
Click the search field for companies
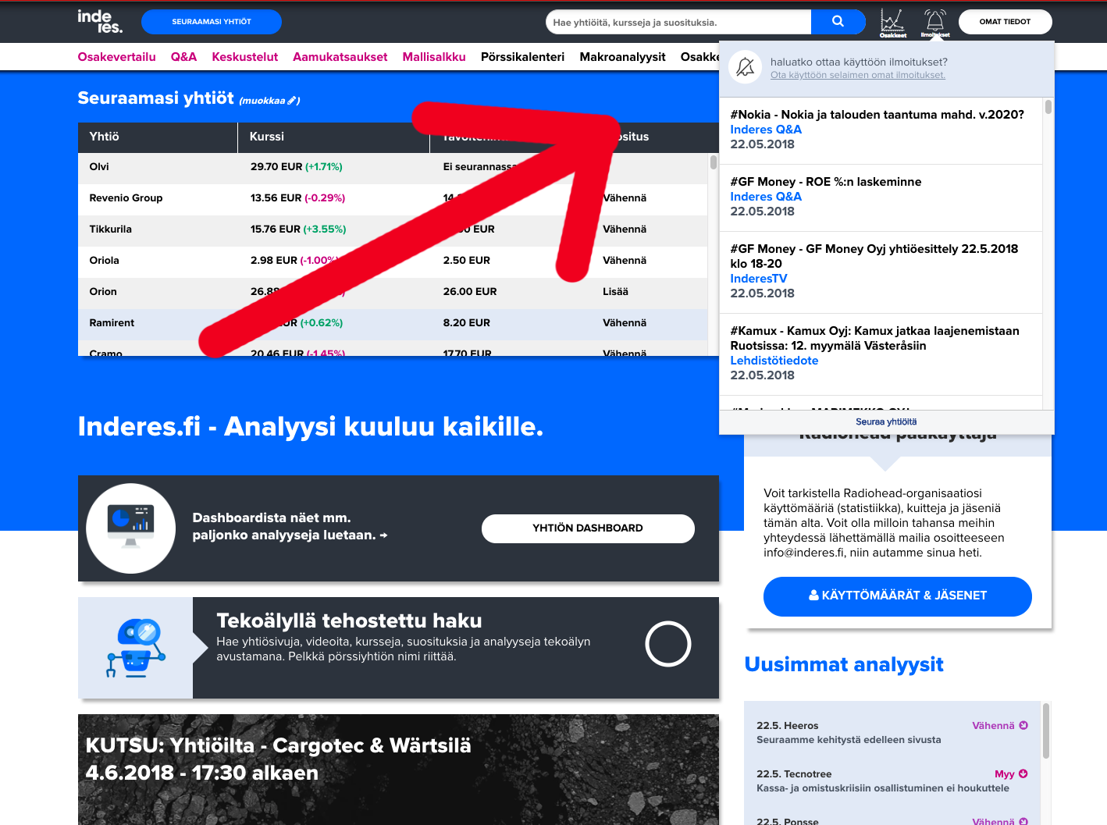tap(678, 23)
